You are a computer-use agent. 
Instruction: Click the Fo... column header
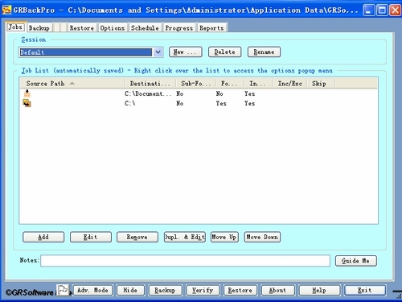[229, 84]
